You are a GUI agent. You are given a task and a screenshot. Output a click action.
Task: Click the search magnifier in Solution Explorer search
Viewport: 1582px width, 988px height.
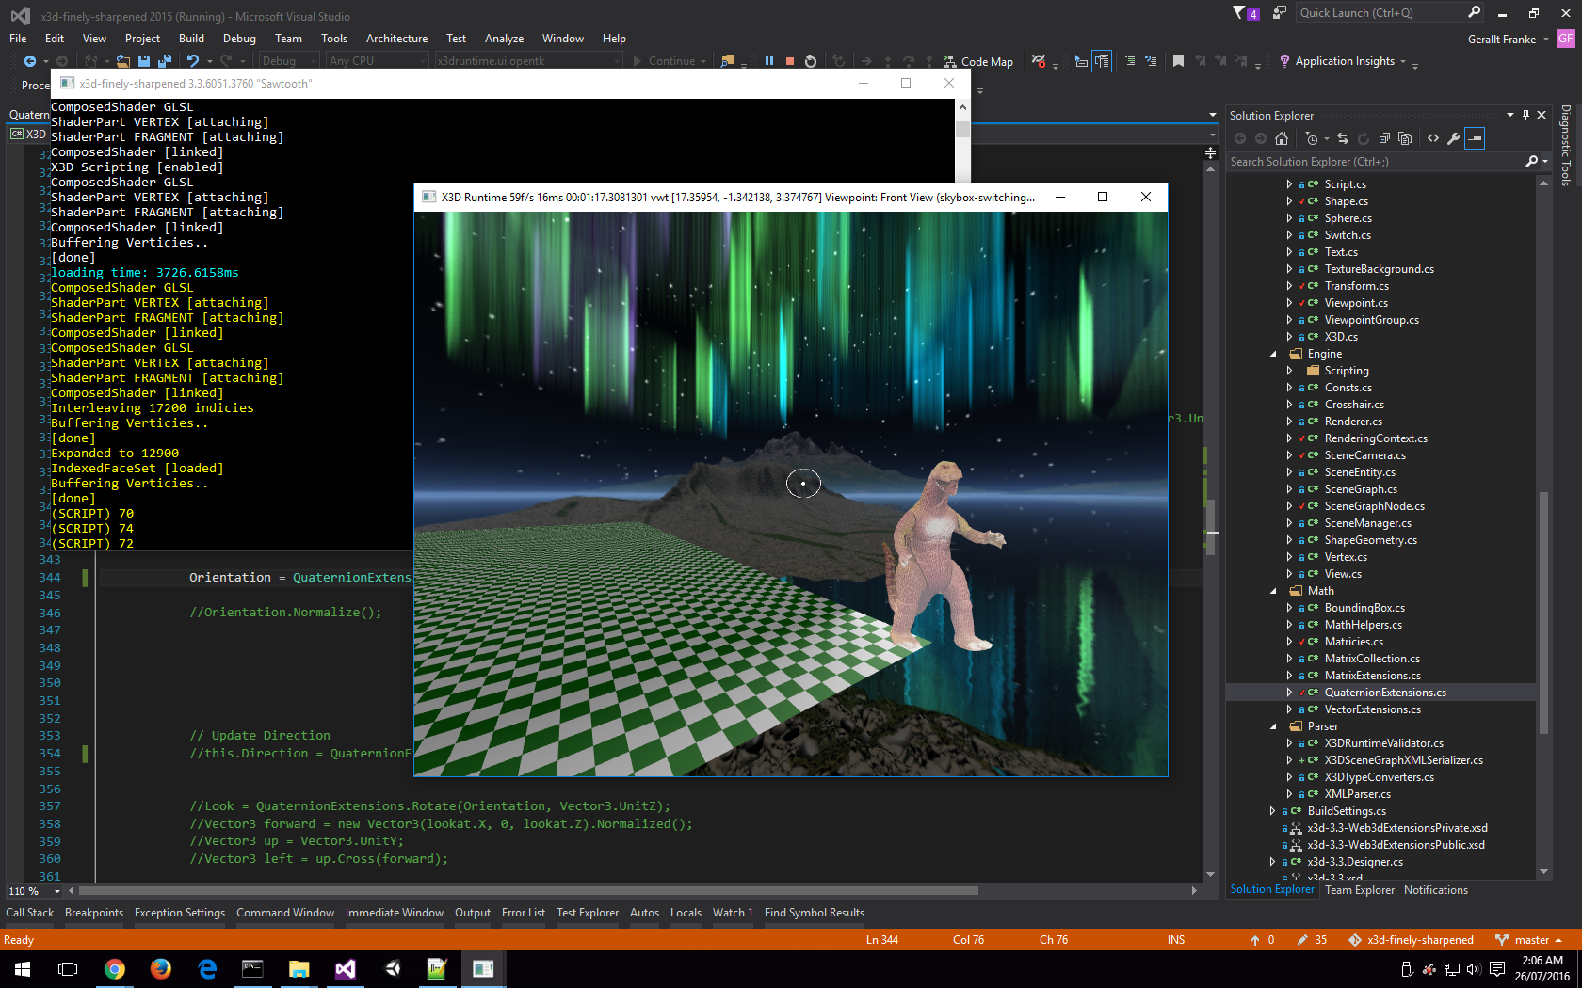[1532, 162]
